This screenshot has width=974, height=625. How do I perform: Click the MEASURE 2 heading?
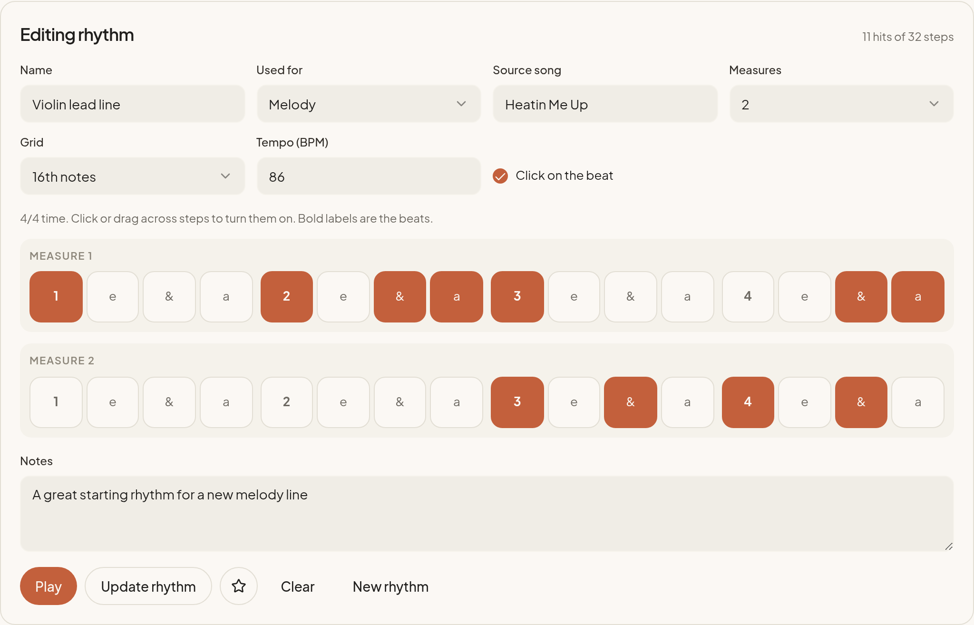[x=62, y=361]
